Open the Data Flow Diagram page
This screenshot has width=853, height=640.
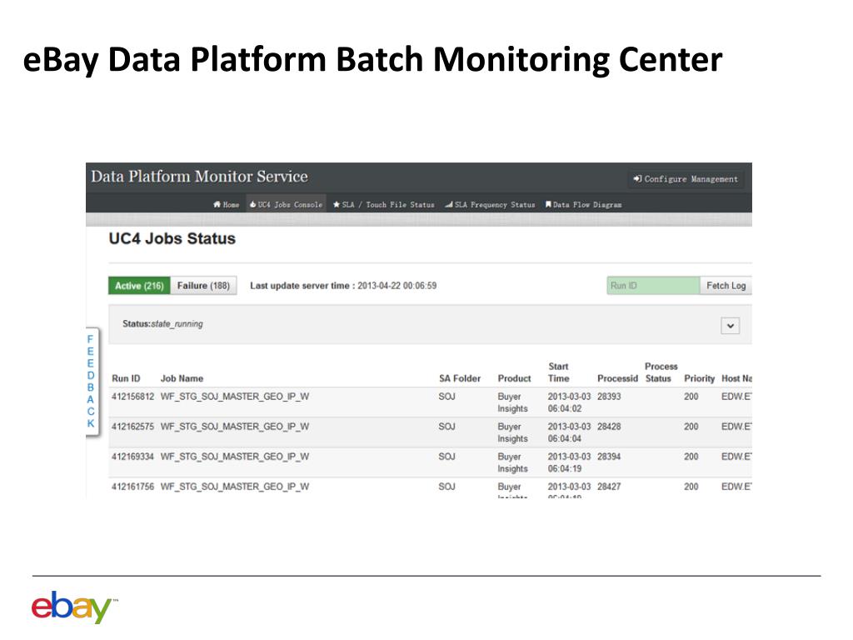pyautogui.click(x=587, y=205)
